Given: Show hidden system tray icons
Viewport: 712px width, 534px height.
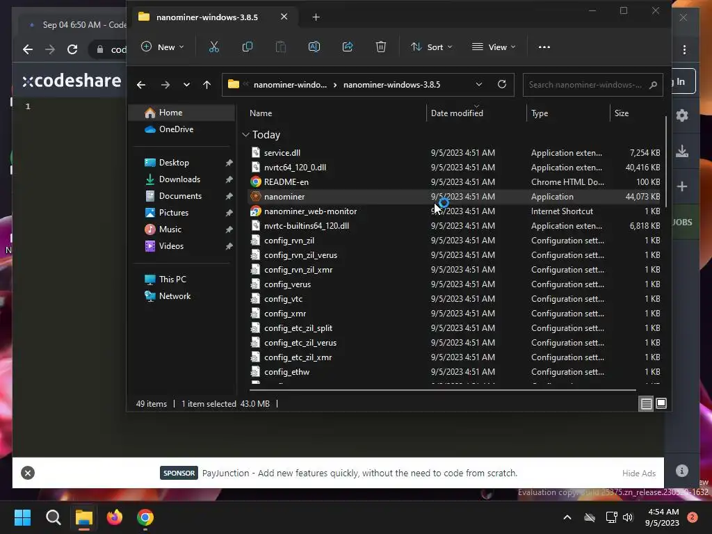Looking at the screenshot, I should coord(567,517).
